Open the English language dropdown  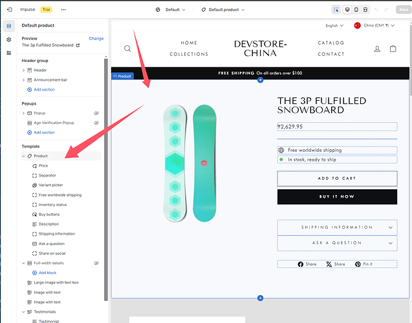[334, 25]
